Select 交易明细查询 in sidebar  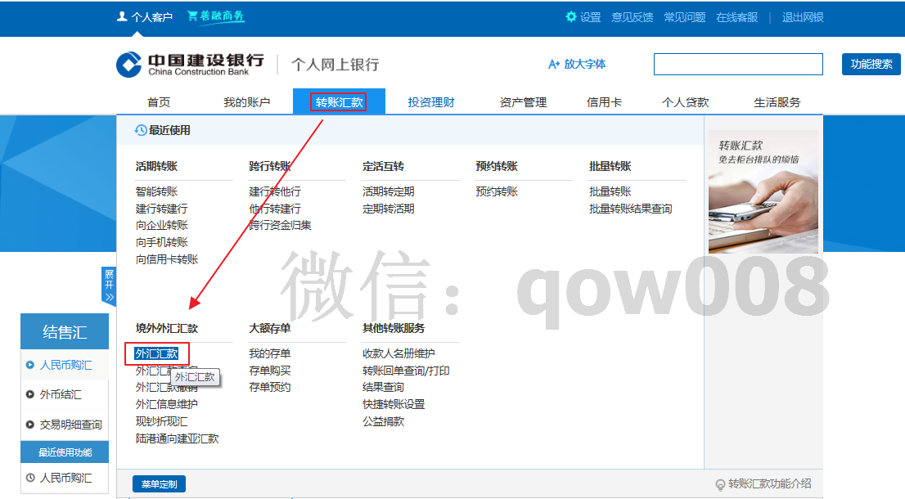[70, 425]
